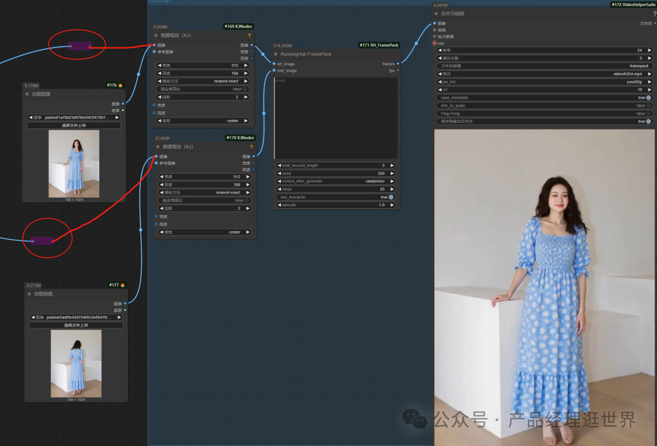Toggle 保存到输出文件夹 switch off
The height and width of the screenshot is (446, 657).
point(648,121)
